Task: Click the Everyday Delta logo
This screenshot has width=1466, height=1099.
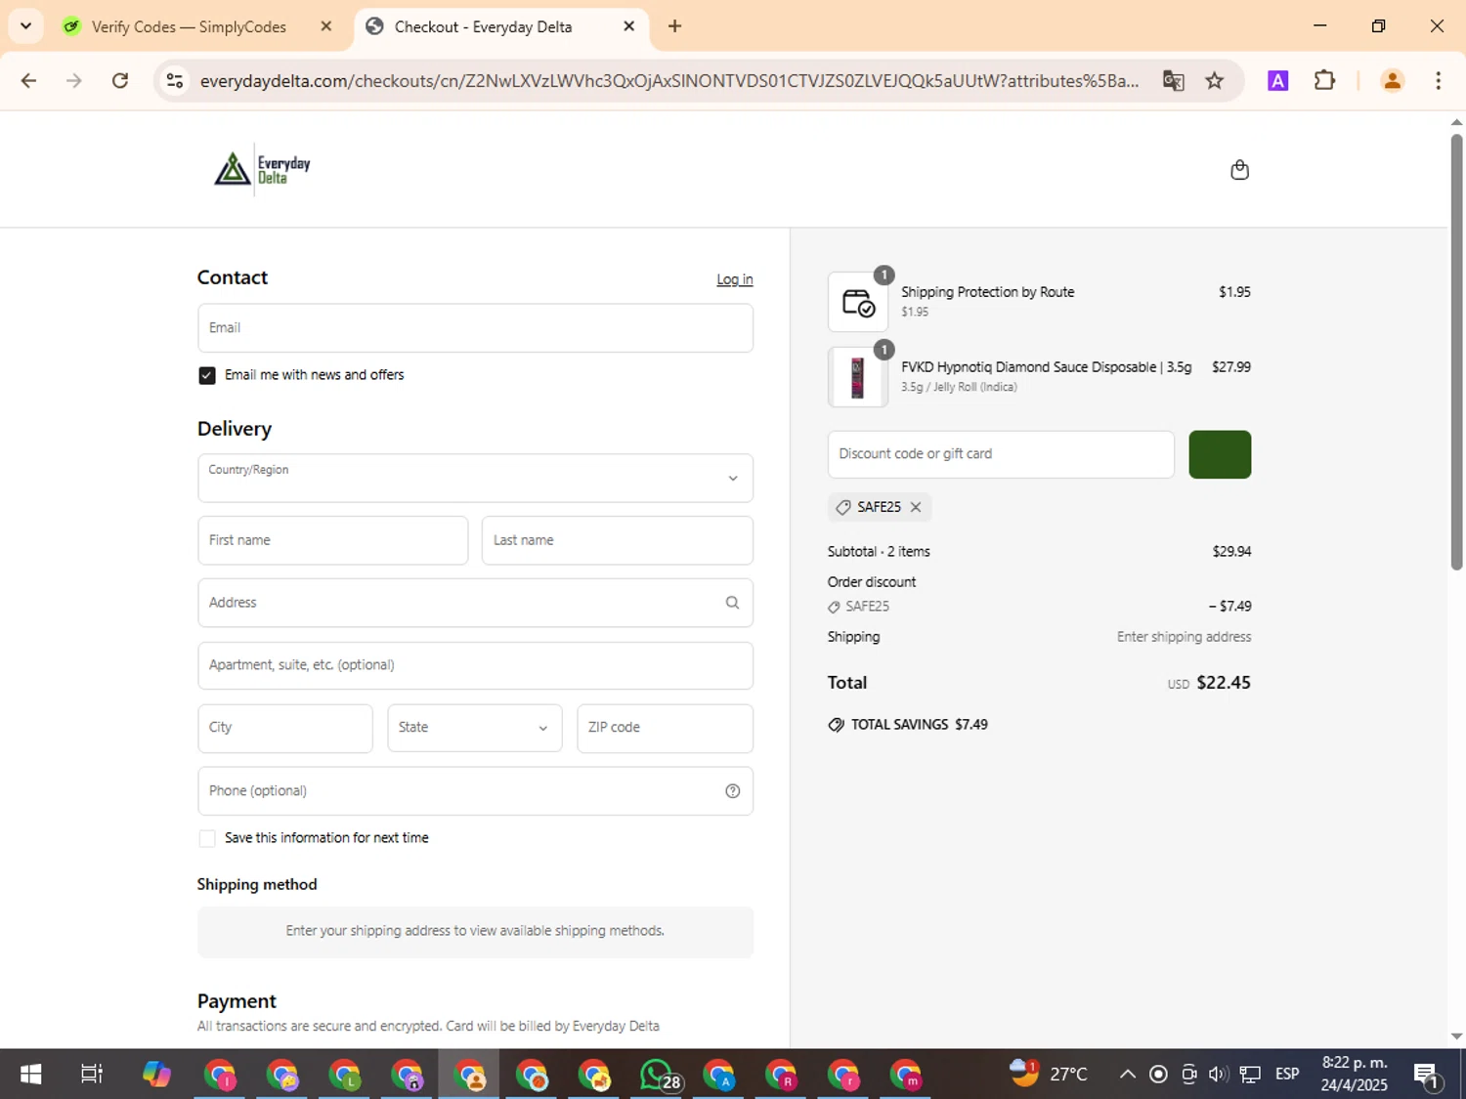Action: (x=262, y=170)
